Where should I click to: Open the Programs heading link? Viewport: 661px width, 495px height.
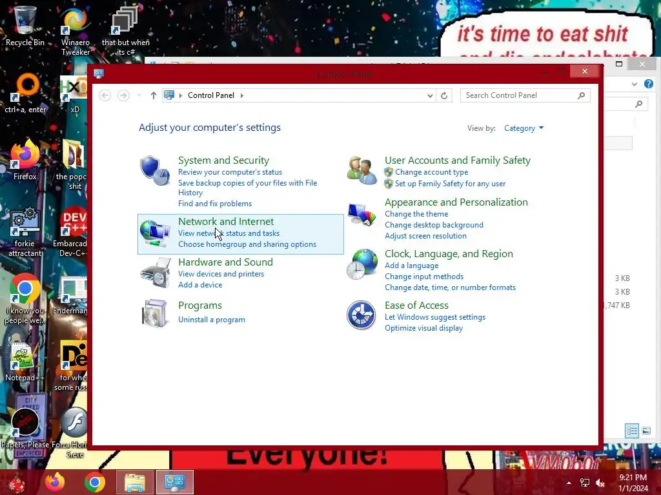(200, 306)
